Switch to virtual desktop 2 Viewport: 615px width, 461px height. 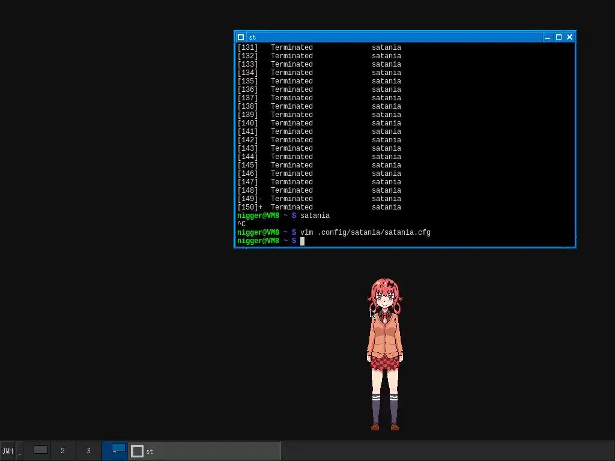pyautogui.click(x=62, y=451)
